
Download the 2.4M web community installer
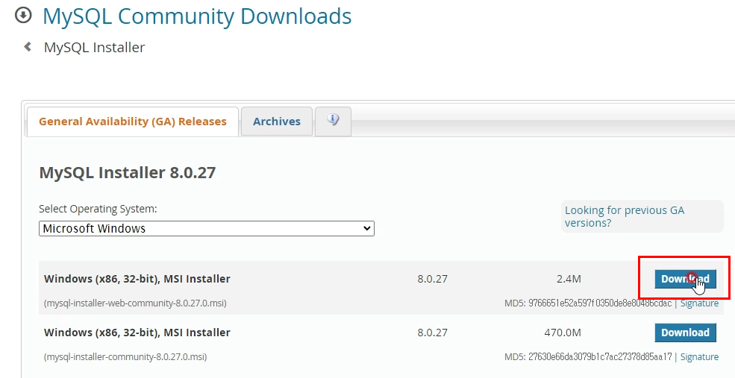(x=685, y=279)
